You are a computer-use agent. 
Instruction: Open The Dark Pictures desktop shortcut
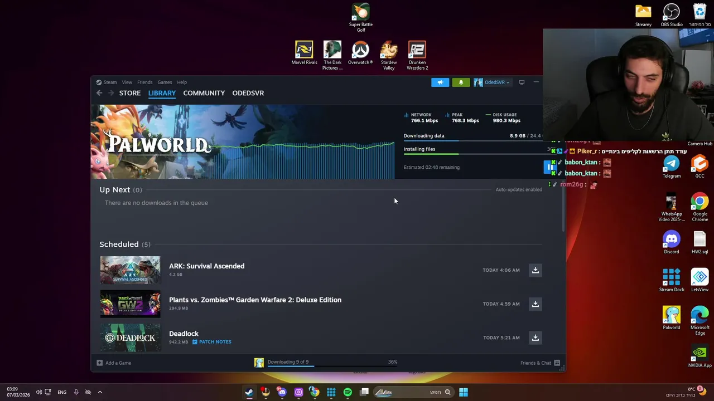click(332, 55)
